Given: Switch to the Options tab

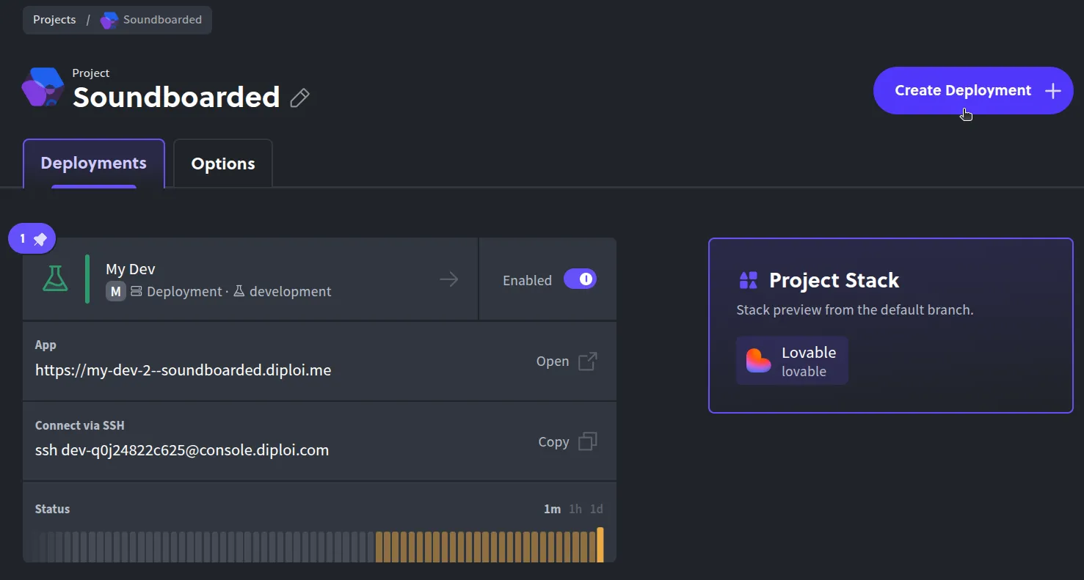Looking at the screenshot, I should click(x=222, y=163).
